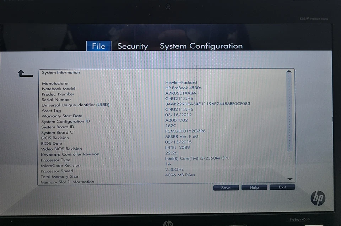Select the File menu
The width and height of the screenshot is (341, 226).
(98, 46)
